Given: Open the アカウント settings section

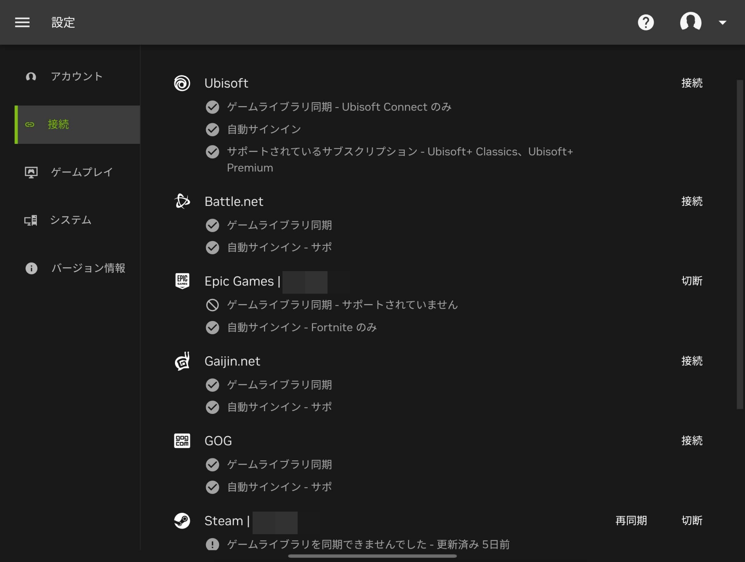Looking at the screenshot, I should coord(77,76).
